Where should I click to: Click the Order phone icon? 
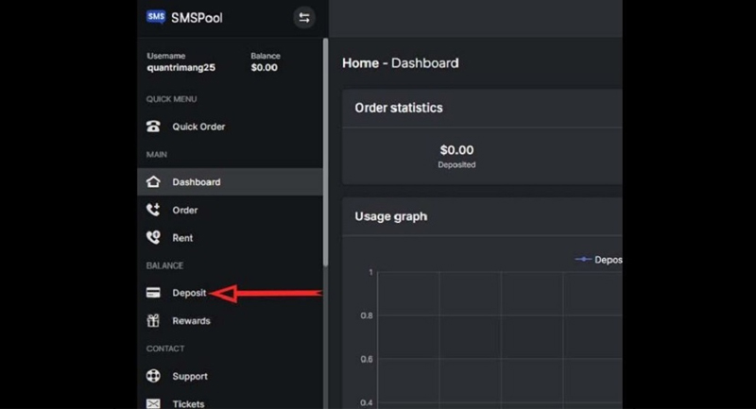(153, 210)
